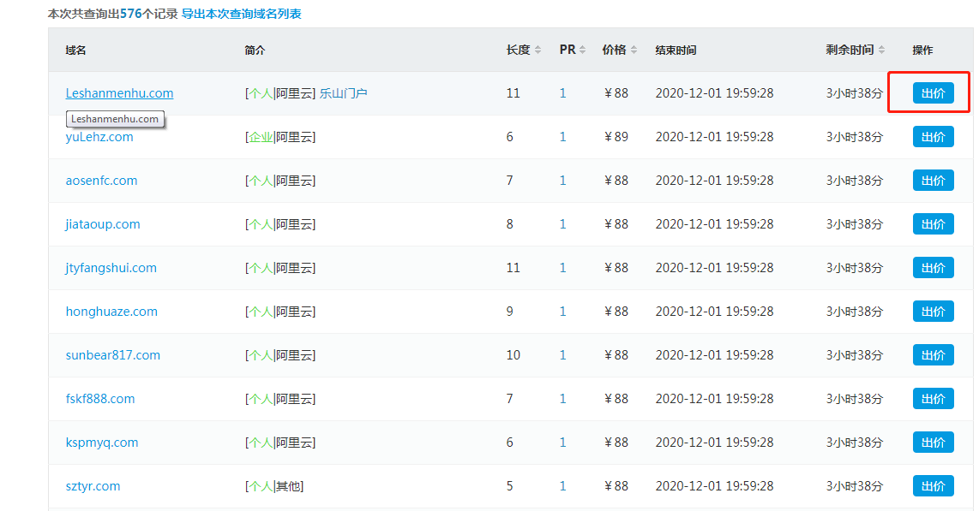The image size is (979, 511).
Task: Open jtyfangshui.com domain page
Action: coord(111,268)
